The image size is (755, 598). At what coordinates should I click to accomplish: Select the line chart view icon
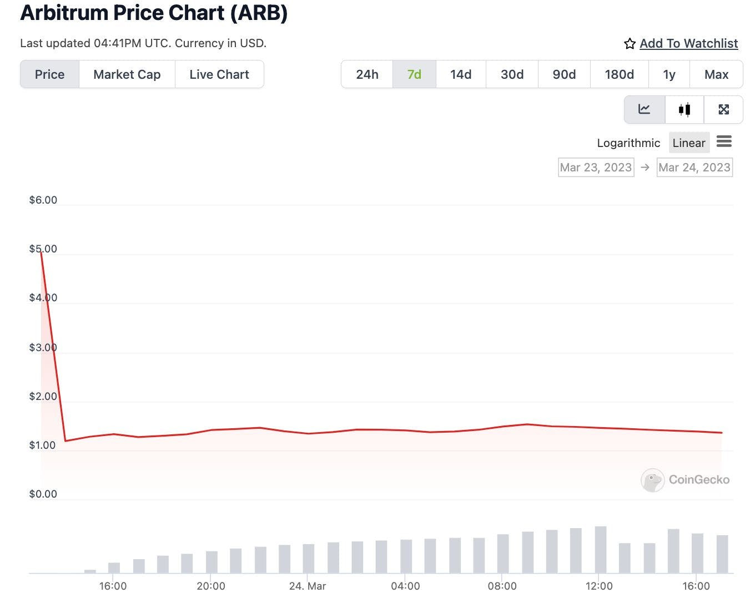click(644, 109)
